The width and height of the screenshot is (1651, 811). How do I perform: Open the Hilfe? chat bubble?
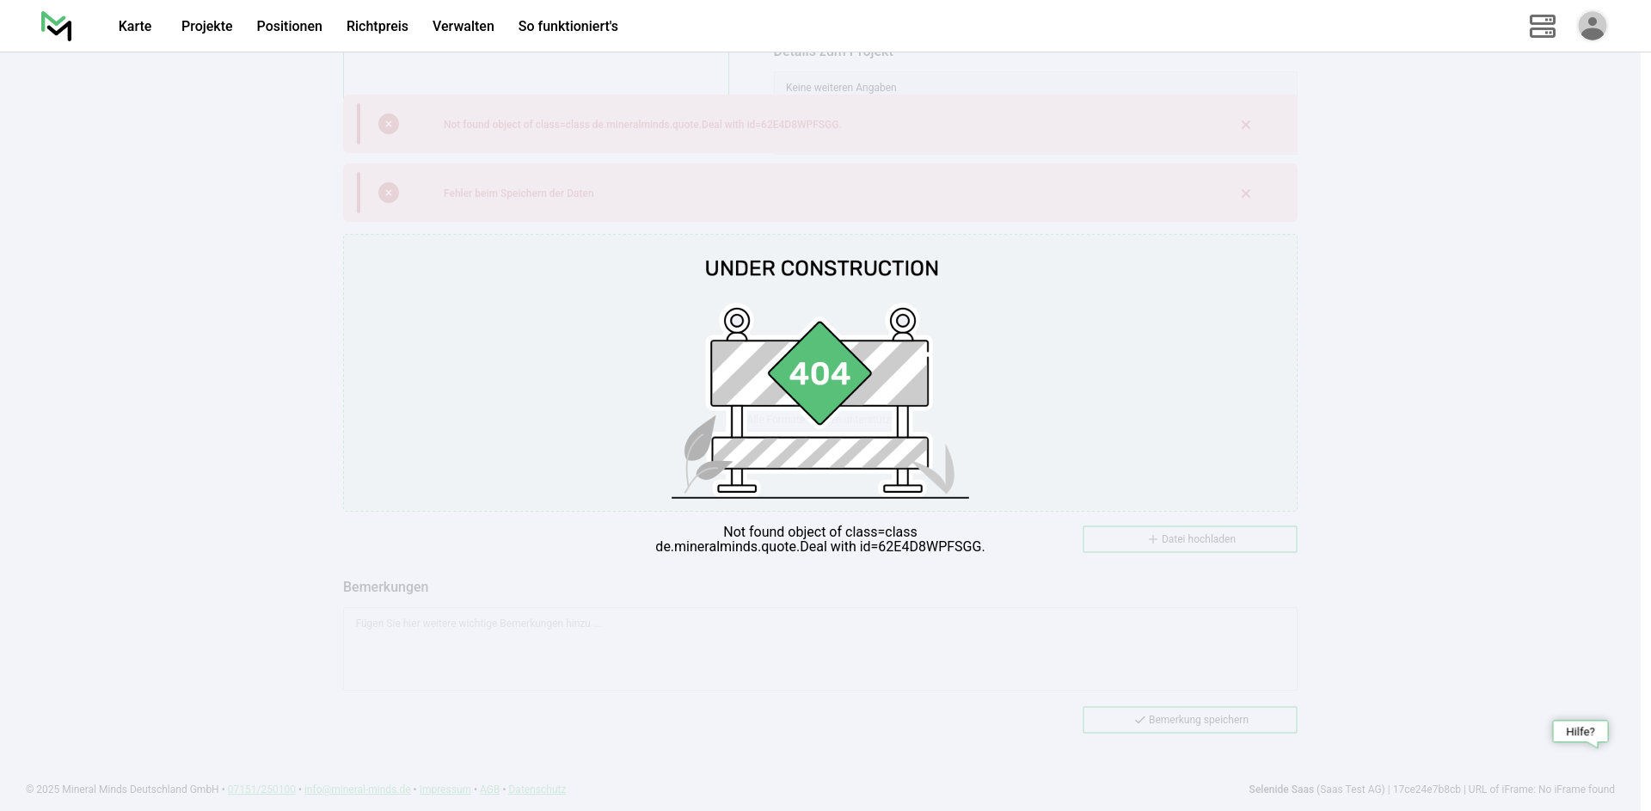click(1580, 732)
